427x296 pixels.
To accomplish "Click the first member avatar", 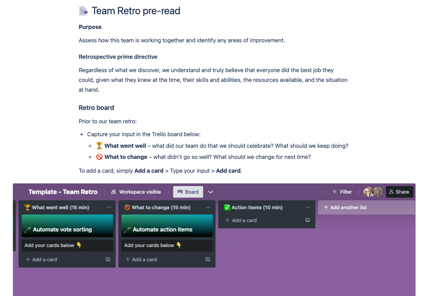I will click(x=368, y=192).
